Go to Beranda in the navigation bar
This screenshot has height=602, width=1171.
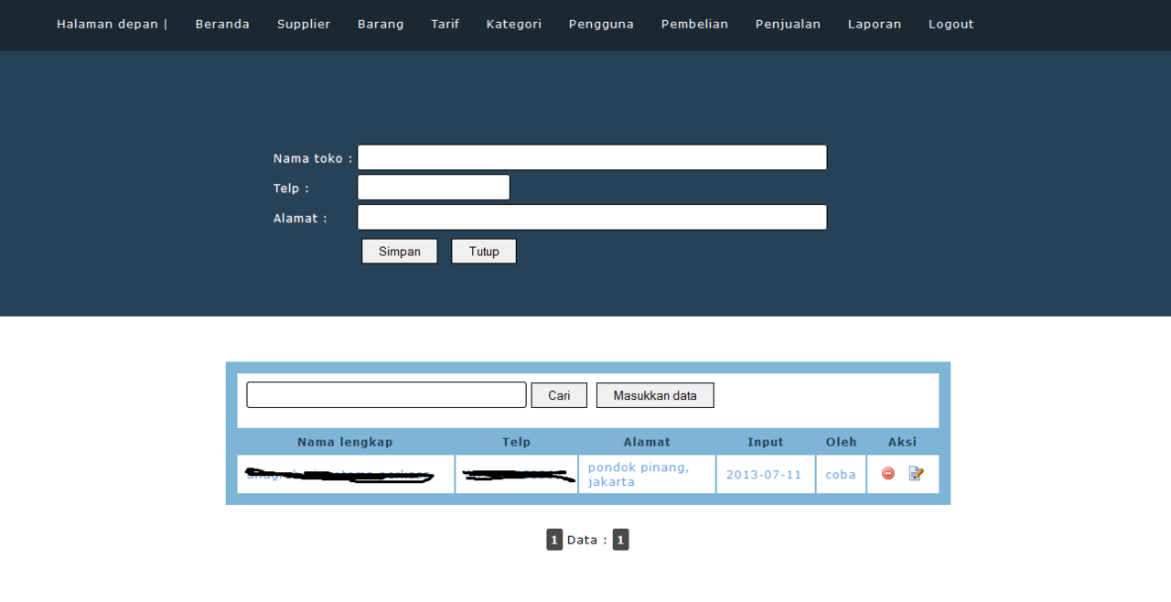(x=222, y=25)
